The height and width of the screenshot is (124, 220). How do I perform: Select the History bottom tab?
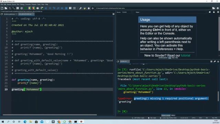click(173, 116)
